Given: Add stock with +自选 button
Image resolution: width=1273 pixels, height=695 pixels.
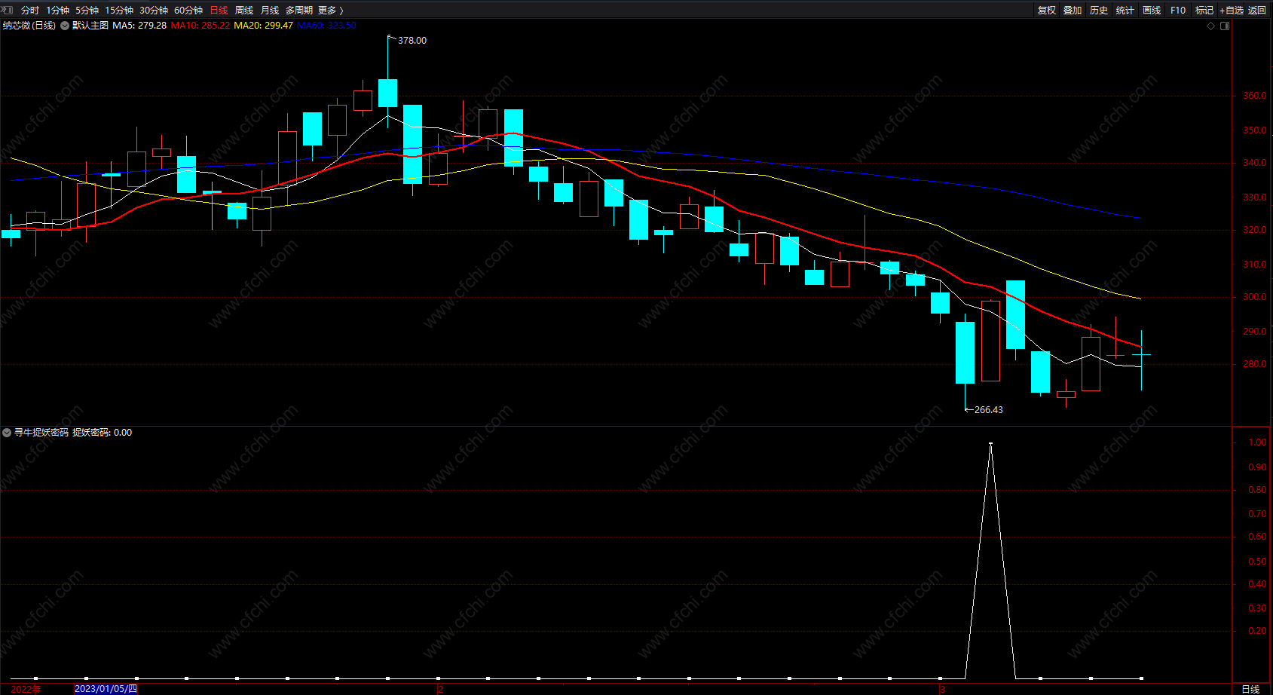Looking at the screenshot, I should [x=1232, y=11].
